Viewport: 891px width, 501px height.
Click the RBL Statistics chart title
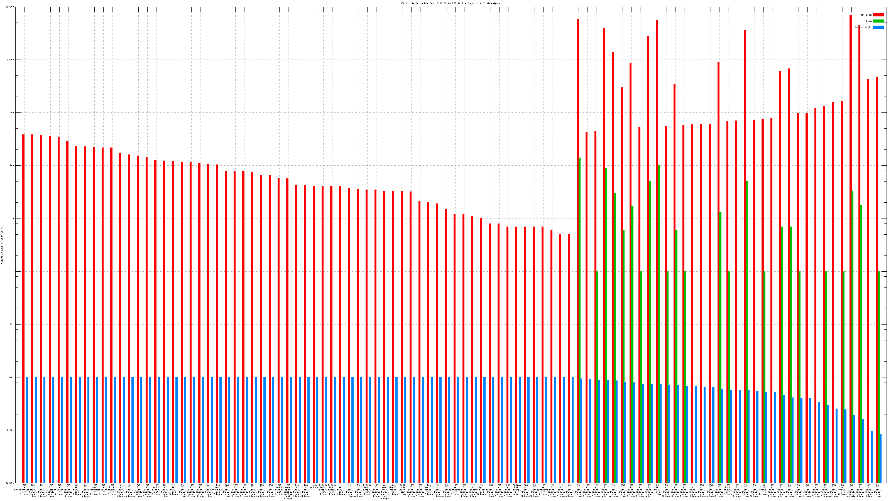(450, 3)
